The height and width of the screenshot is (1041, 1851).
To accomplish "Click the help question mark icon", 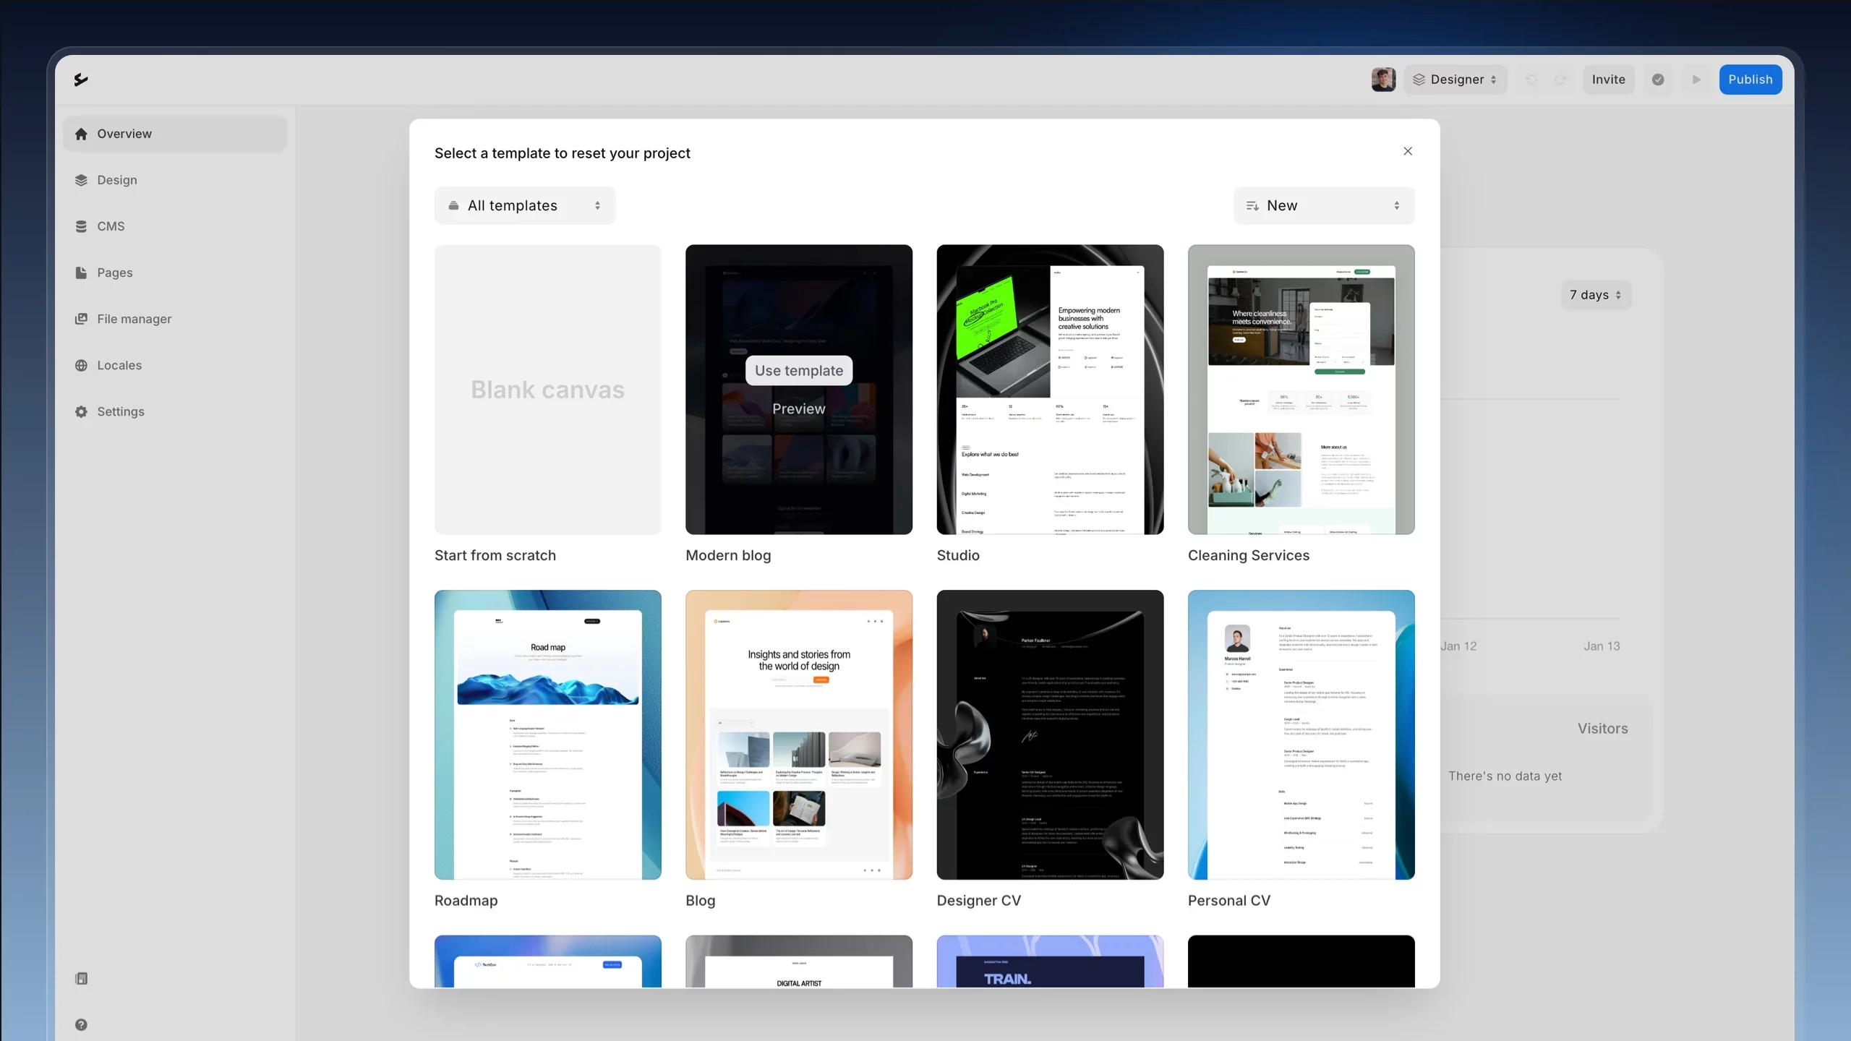I will 81,1024.
